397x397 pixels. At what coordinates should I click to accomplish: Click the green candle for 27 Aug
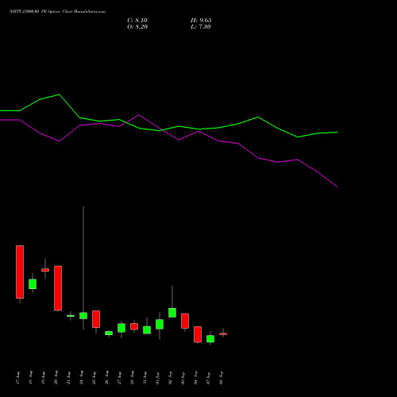coord(121,328)
